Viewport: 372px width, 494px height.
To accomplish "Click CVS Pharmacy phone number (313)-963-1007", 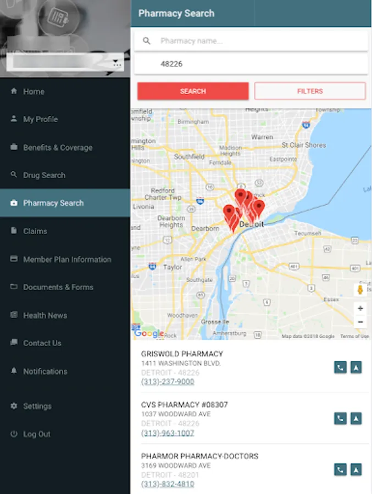I will [x=168, y=433].
